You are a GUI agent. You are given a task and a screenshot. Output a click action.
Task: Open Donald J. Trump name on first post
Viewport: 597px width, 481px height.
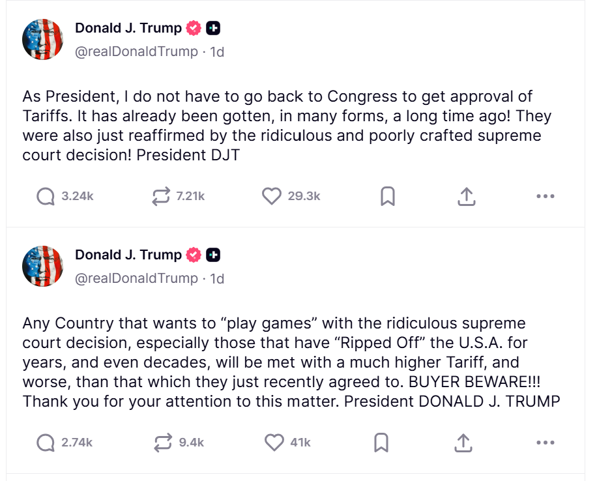(128, 28)
